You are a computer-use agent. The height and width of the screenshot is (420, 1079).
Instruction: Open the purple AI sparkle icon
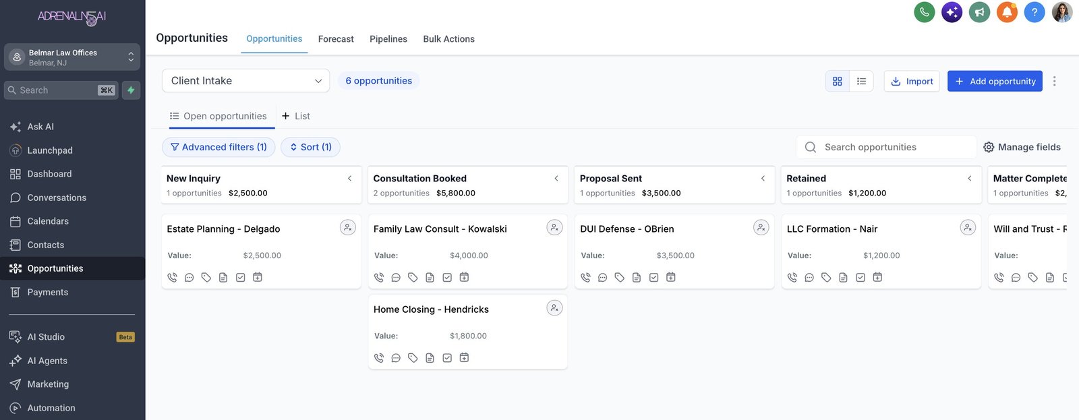click(x=952, y=11)
